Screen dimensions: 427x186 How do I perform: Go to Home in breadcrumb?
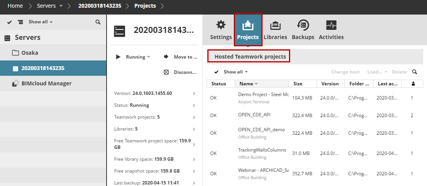15,6
